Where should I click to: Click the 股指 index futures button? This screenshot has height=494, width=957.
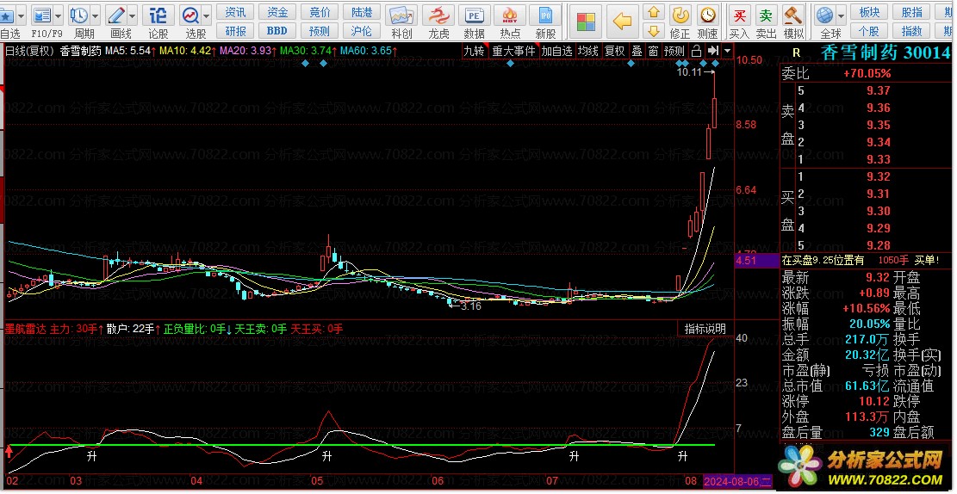point(912,12)
